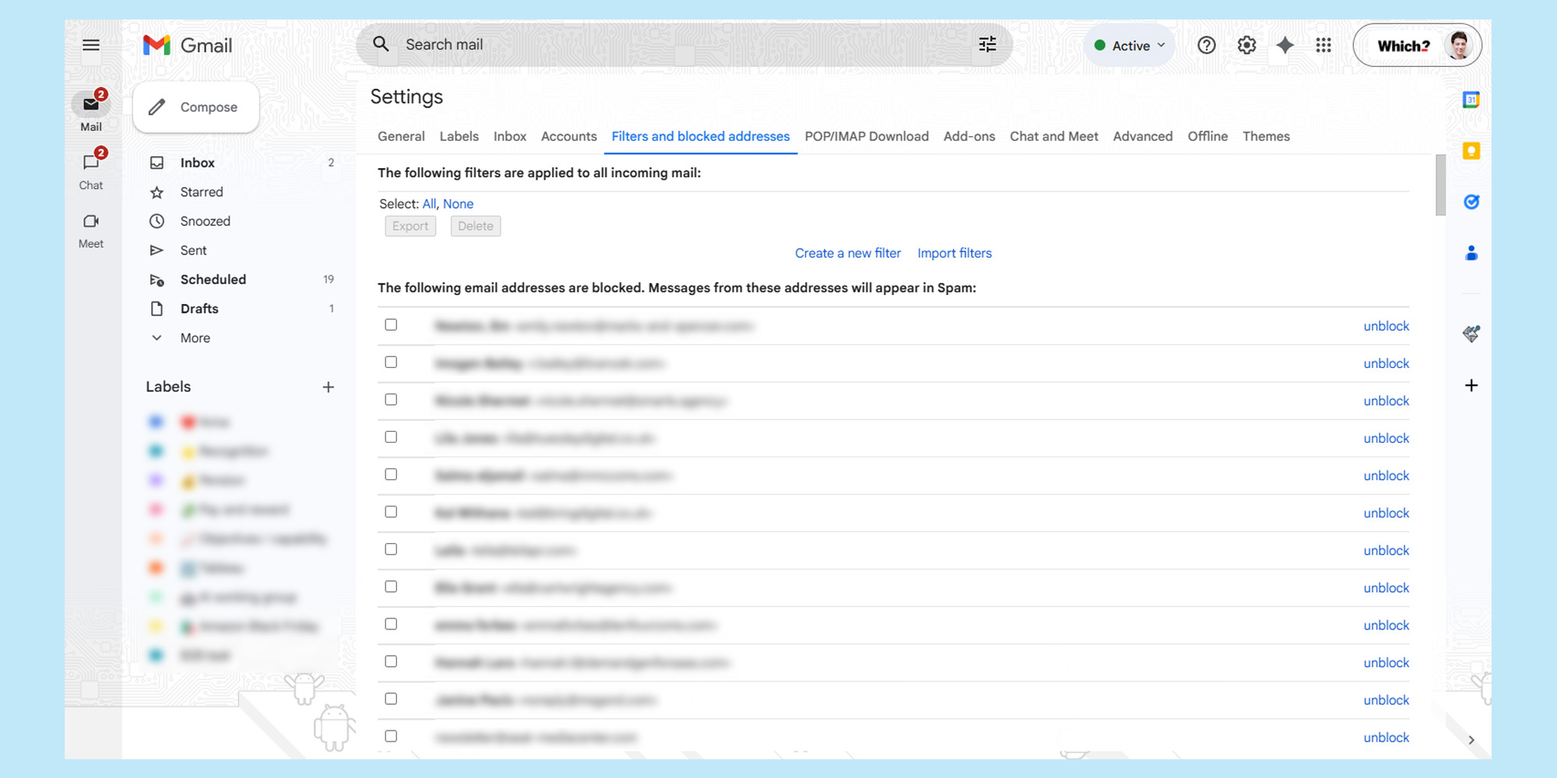Tick the checkbox next to the last blocked address
1557x778 pixels.
(391, 735)
